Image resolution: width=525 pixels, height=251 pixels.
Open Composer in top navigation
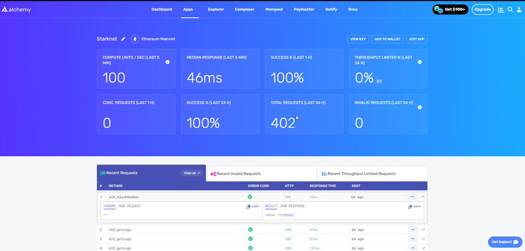245,9
